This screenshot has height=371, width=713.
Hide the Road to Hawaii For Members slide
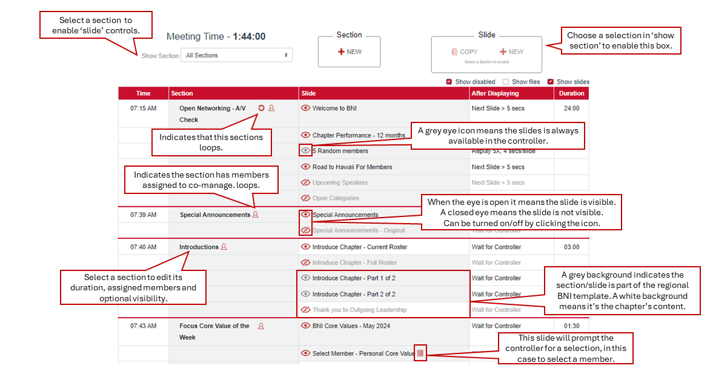click(x=306, y=167)
